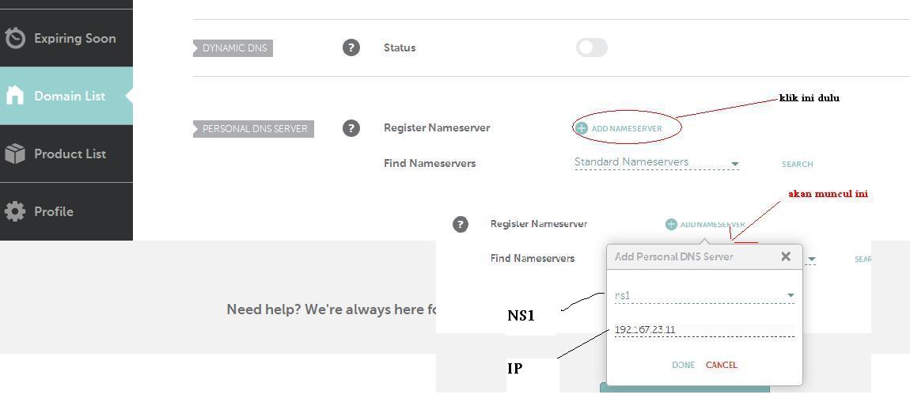Click the Profile gear icon

tap(15, 211)
